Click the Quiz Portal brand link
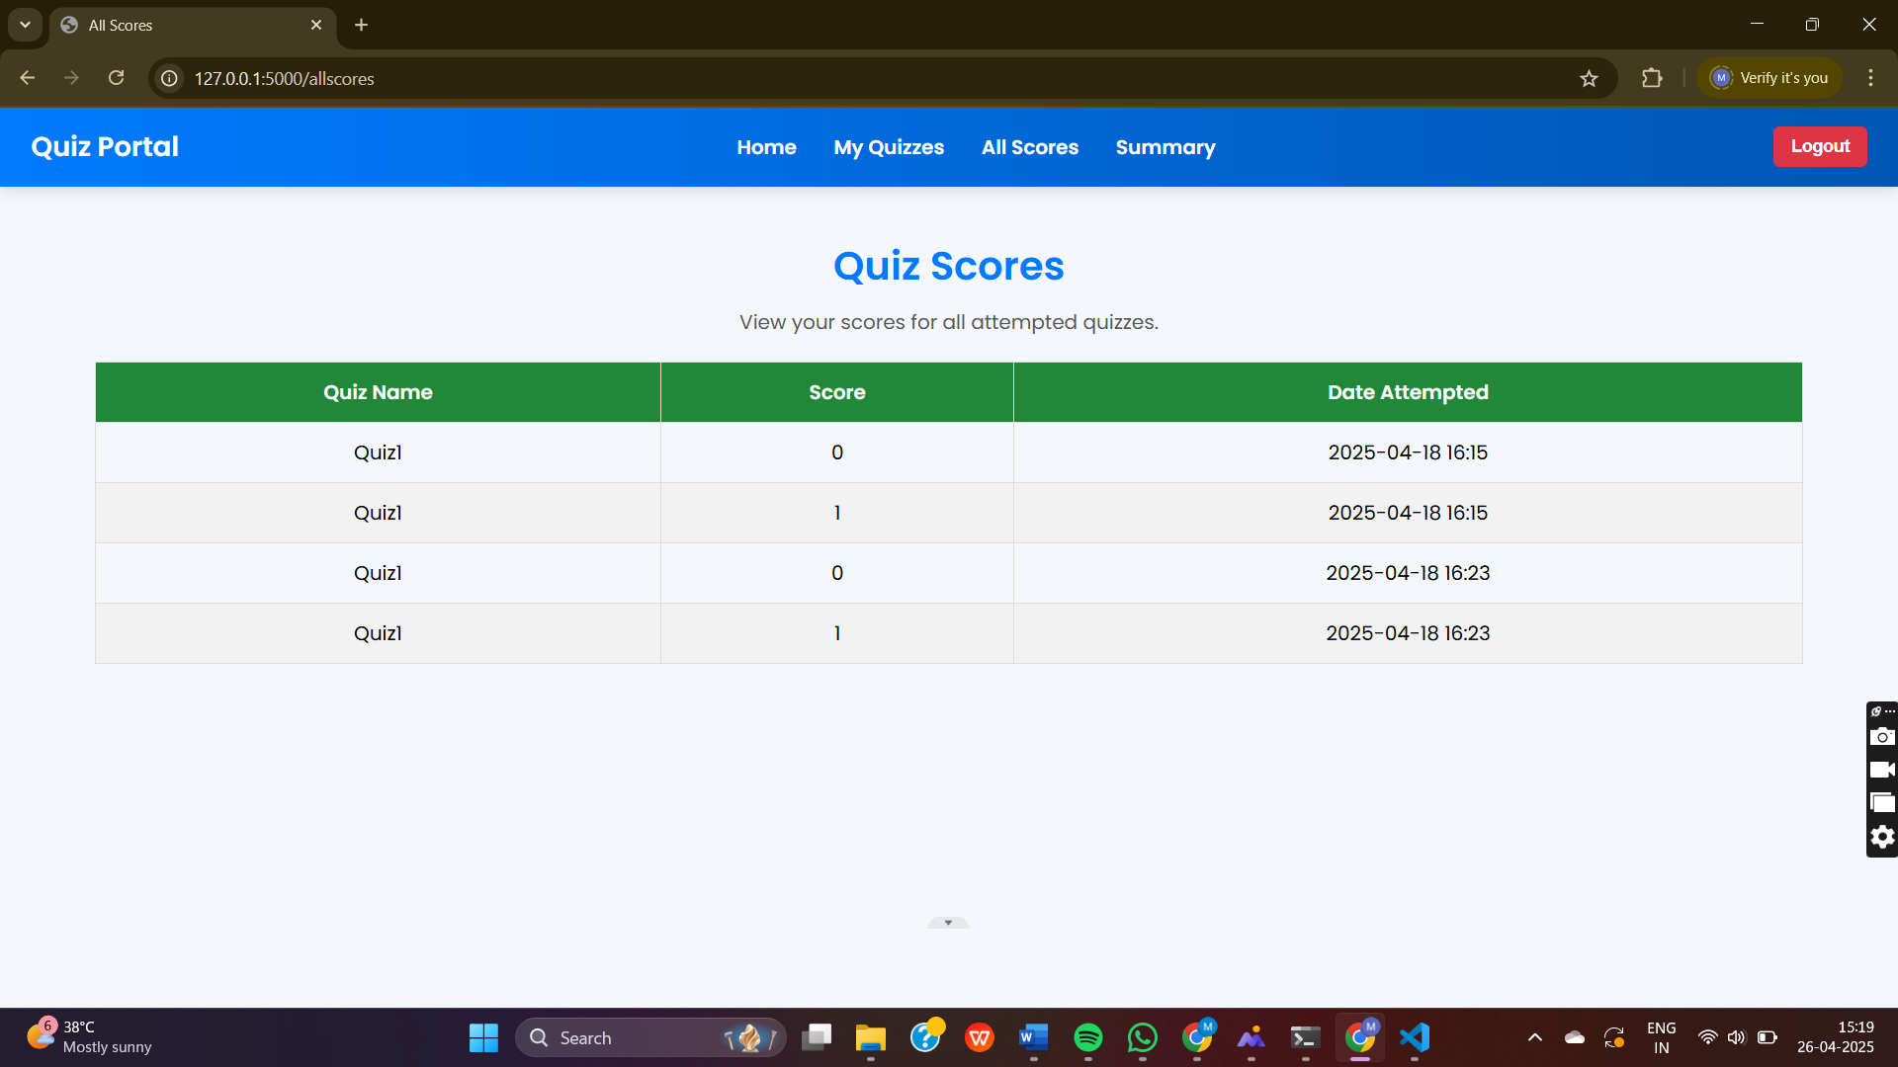1898x1067 pixels. tap(105, 146)
